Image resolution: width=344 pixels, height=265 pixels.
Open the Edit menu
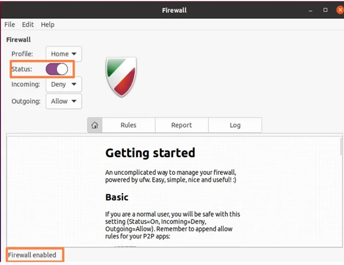(x=28, y=25)
